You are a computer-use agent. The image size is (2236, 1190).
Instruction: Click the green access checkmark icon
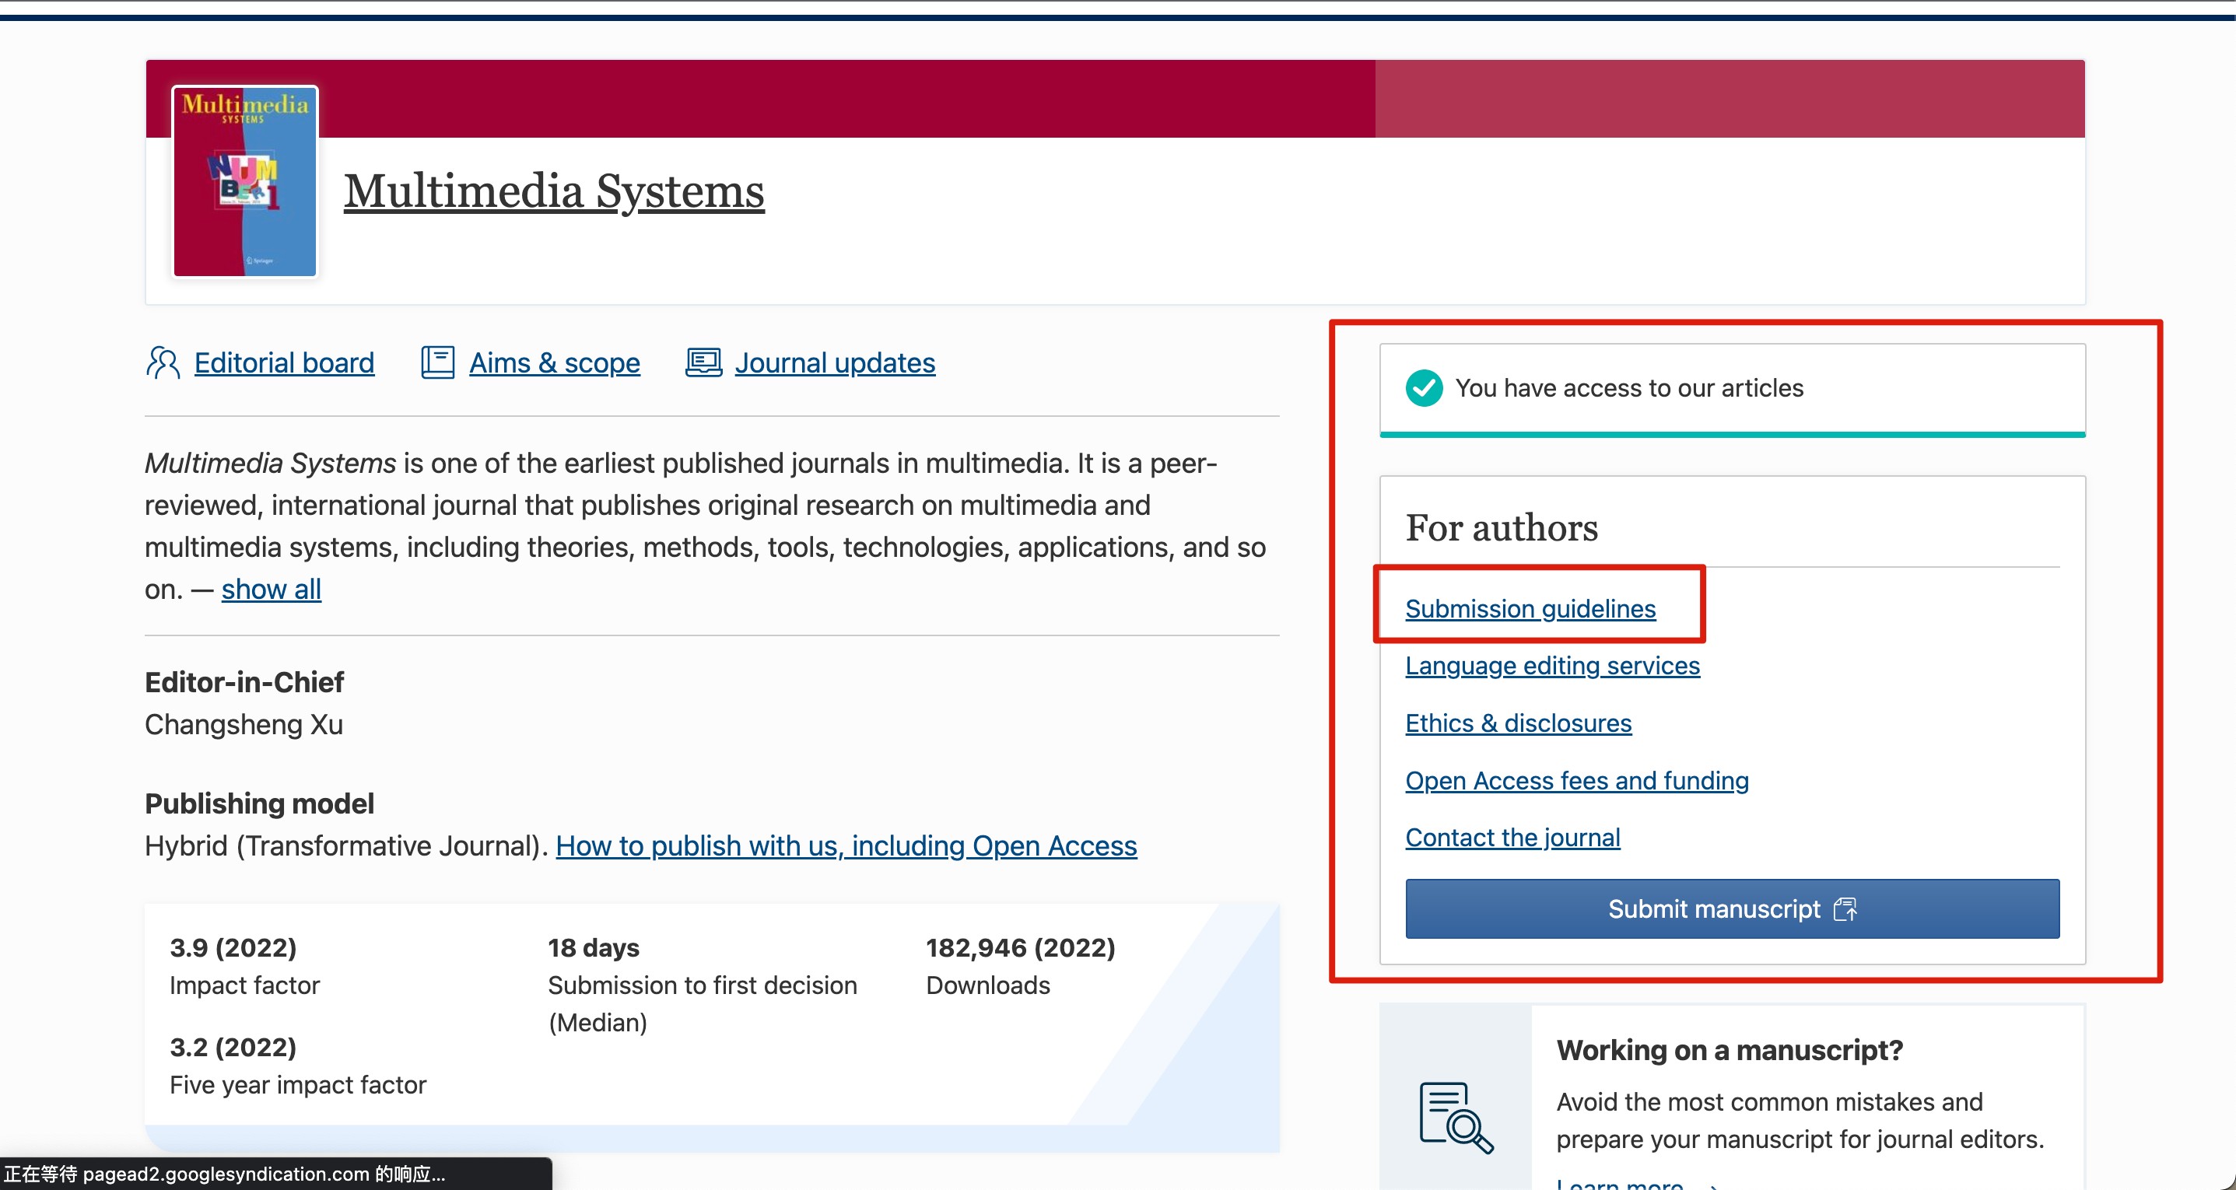pyautogui.click(x=1424, y=388)
